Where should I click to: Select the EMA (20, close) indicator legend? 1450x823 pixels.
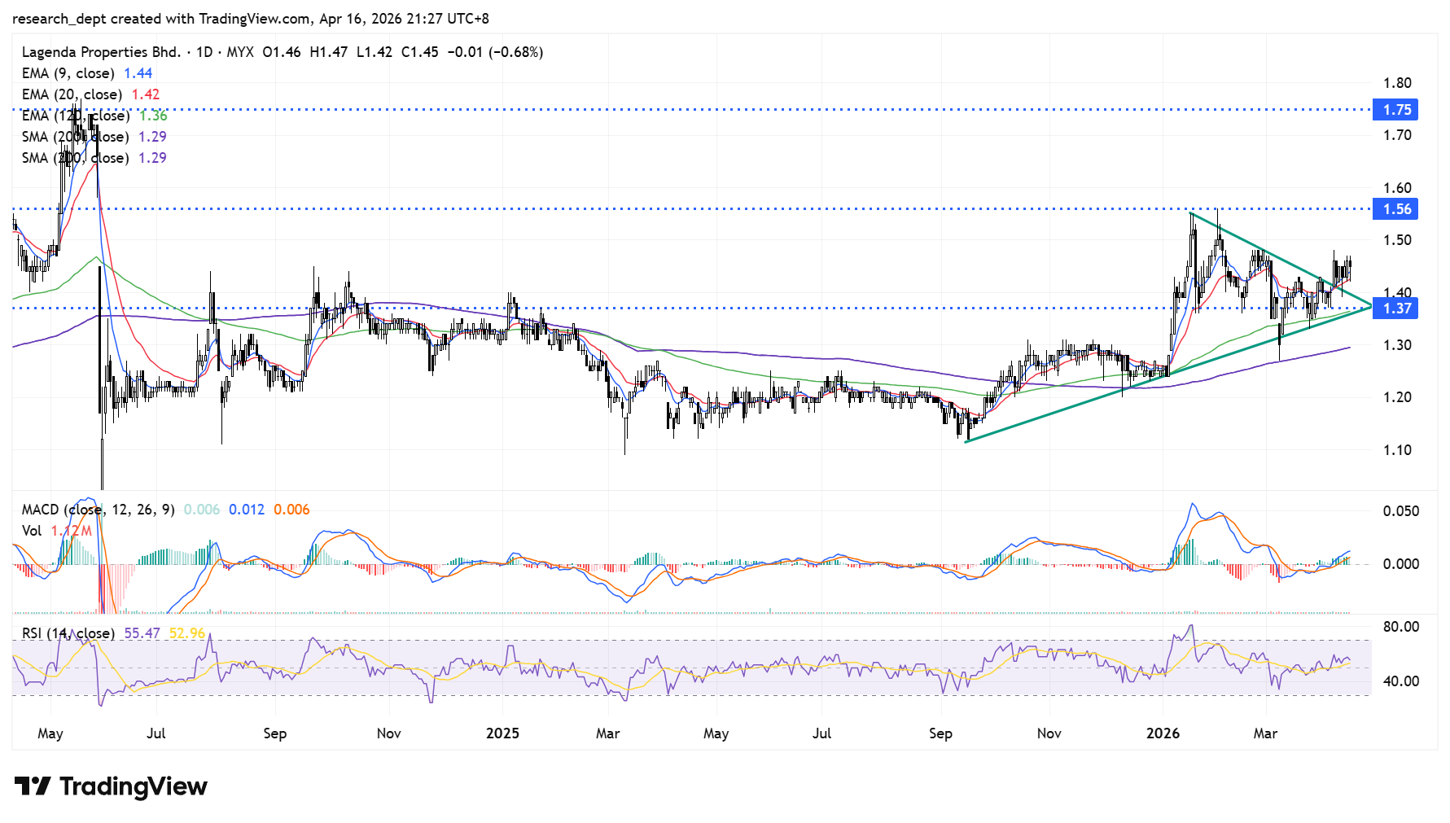pos(72,94)
